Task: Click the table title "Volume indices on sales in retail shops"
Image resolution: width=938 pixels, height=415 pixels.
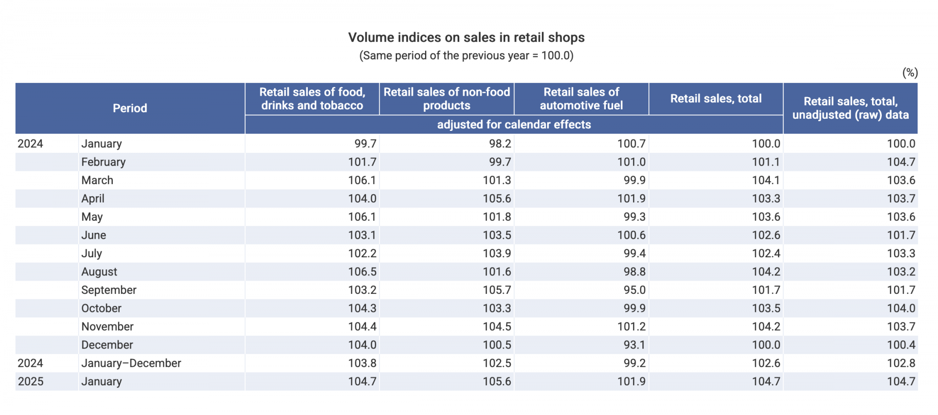Action: (466, 38)
